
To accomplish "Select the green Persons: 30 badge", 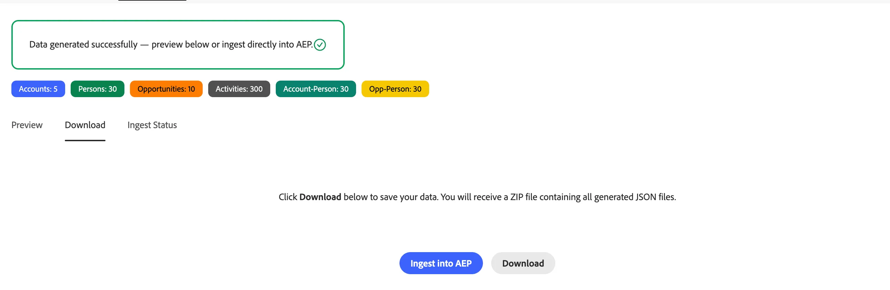I will coord(98,89).
